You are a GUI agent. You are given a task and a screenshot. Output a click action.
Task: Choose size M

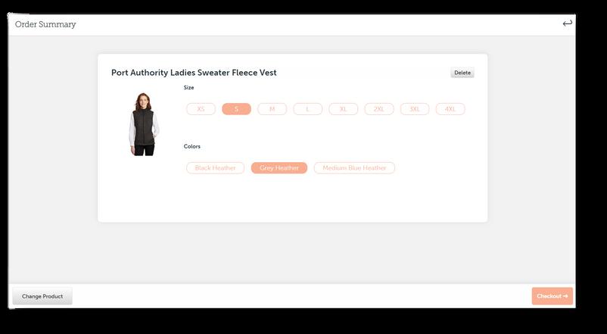pyautogui.click(x=272, y=109)
